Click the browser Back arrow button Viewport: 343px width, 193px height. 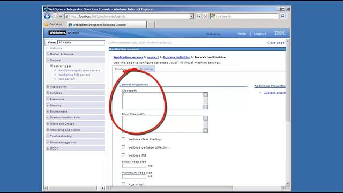(47, 16)
